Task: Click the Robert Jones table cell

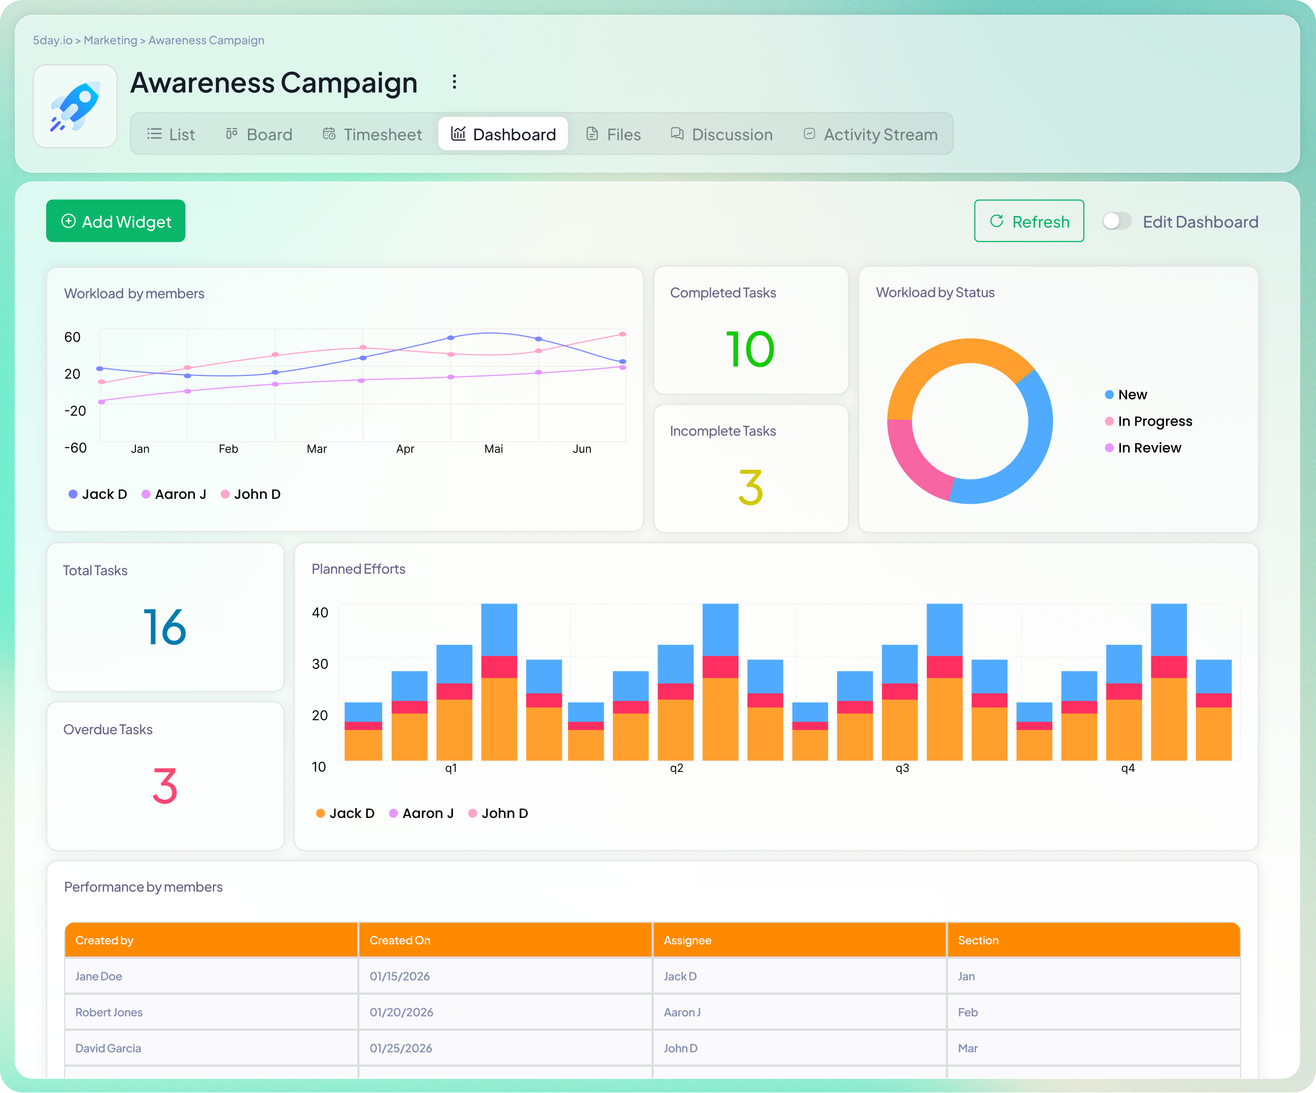Action: pos(211,1012)
